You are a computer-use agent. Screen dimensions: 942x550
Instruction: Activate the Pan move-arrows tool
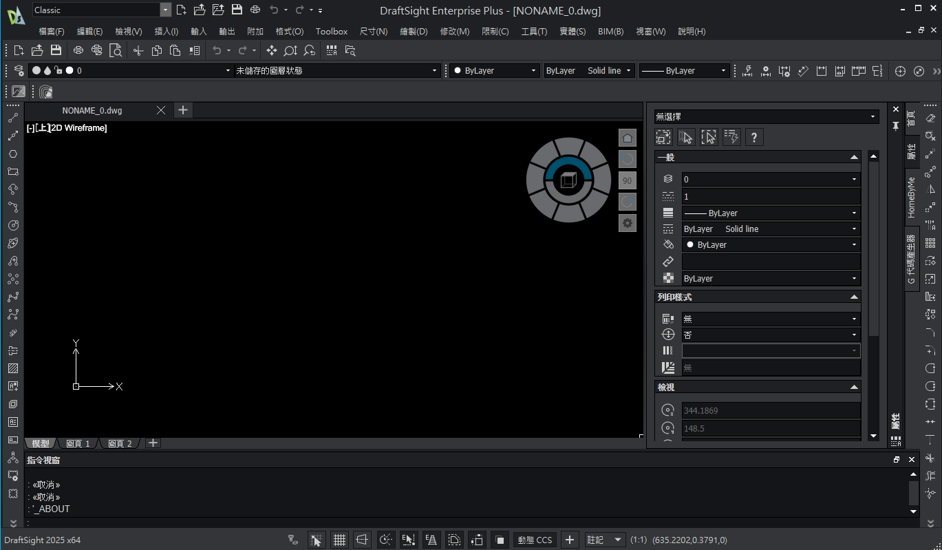272,50
